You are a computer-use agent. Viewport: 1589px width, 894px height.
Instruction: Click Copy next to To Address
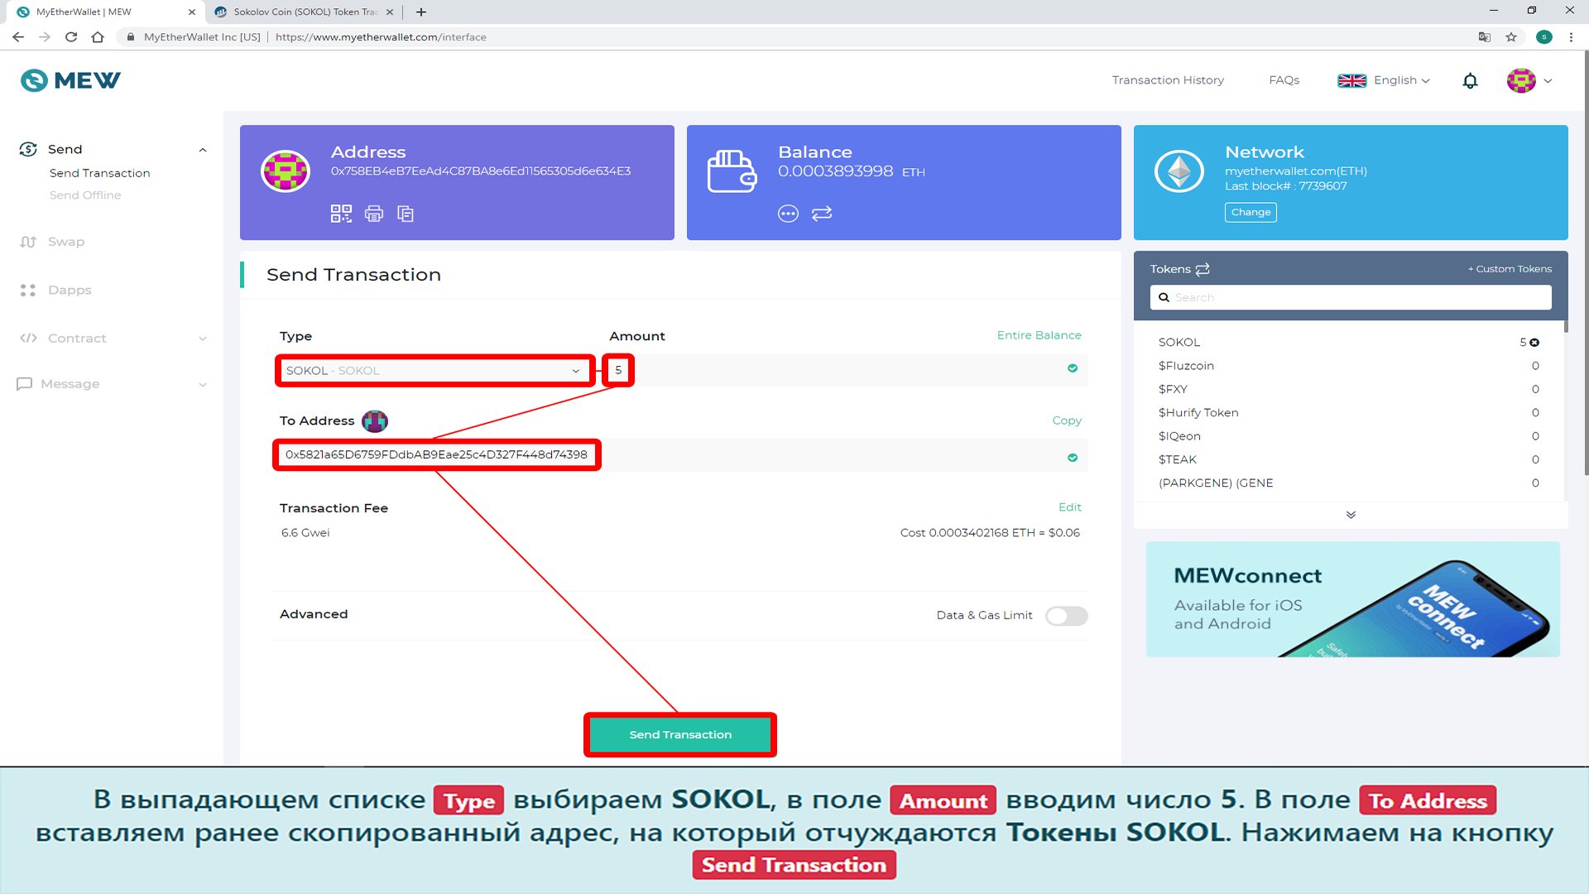tap(1067, 421)
